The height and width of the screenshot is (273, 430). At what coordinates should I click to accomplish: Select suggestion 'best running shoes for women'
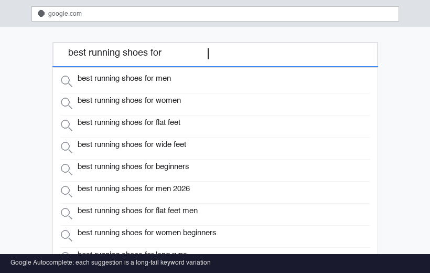pos(215,104)
